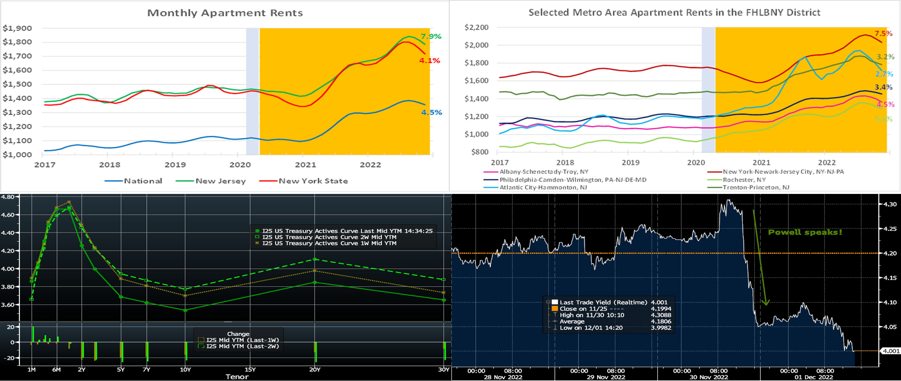Click the star 1W Mid YTM legend marker

257,243
